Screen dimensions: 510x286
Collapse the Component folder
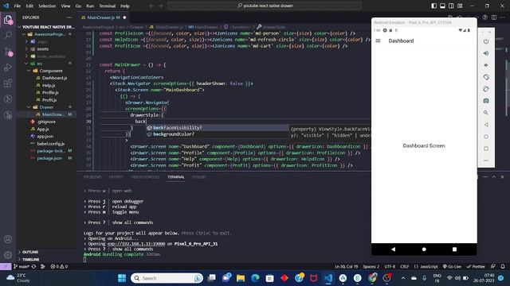[46, 71]
